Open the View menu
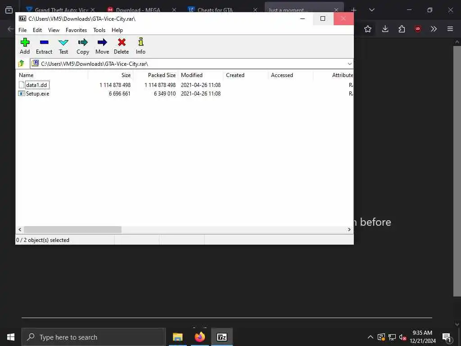Viewport: 461px width, 346px height. click(x=54, y=30)
